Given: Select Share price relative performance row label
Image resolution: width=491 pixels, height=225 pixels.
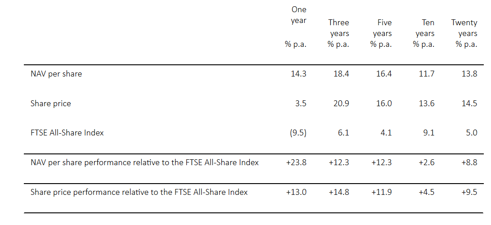Looking at the screenshot, I should [139, 192].
